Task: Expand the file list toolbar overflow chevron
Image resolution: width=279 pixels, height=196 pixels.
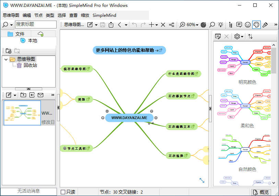Action: (53, 95)
